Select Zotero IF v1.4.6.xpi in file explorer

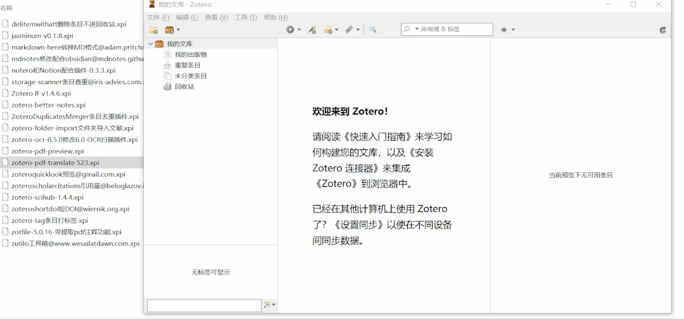[41, 93]
